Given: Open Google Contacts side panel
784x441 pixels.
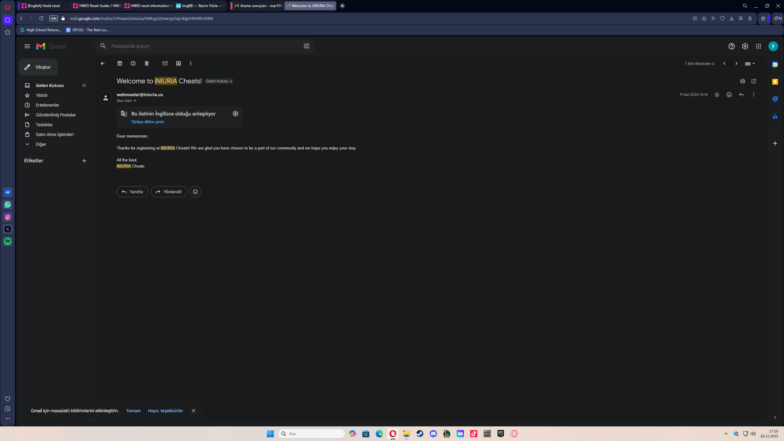Looking at the screenshot, I should [x=775, y=116].
